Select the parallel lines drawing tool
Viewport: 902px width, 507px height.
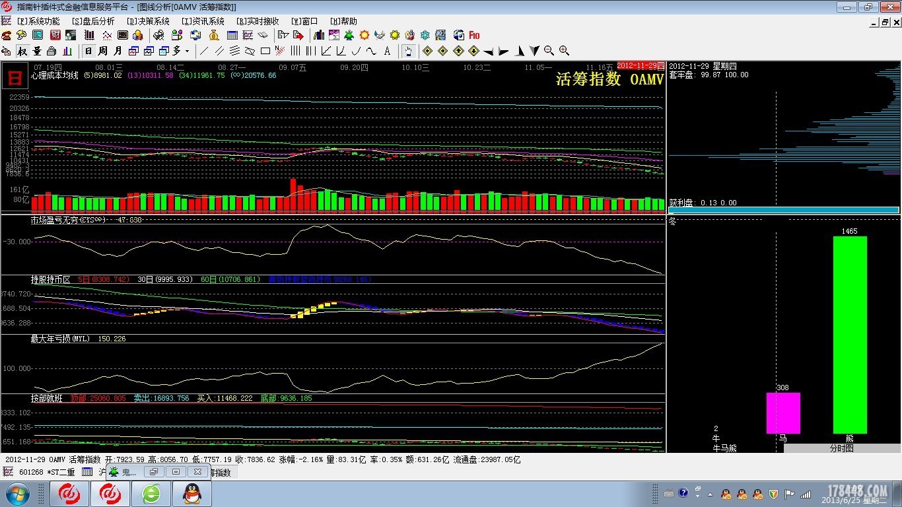[x=219, y=51]
